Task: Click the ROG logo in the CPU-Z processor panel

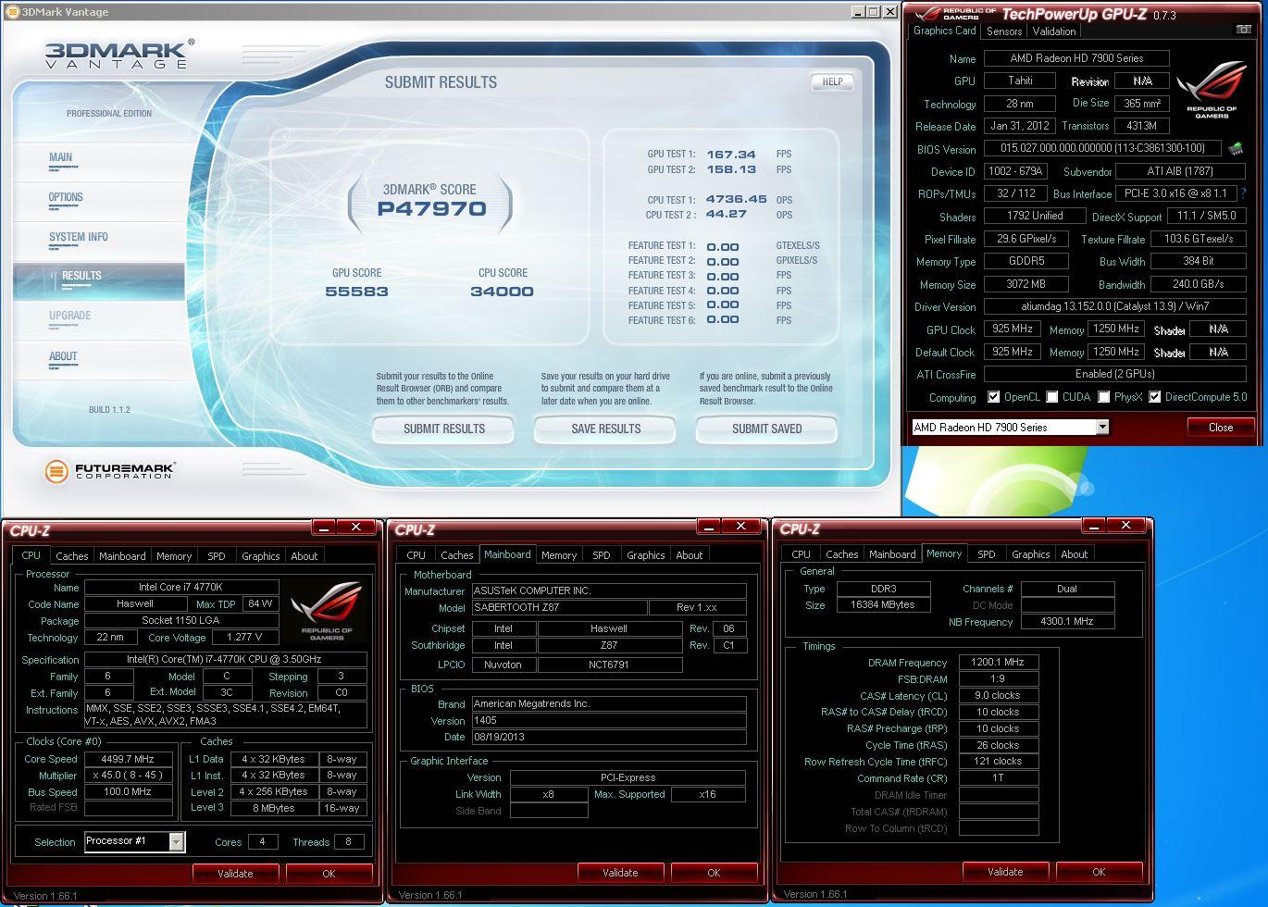Action: click(x=327, y=612)
